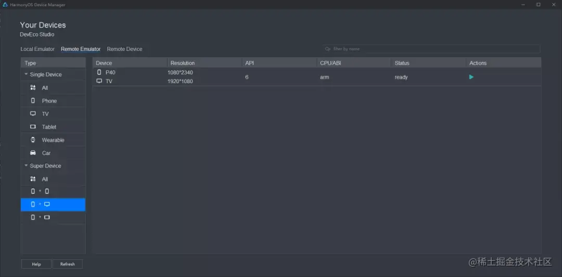Click the 1920*1080 resolution value
562x277 pixels.
pyautogui.click(x=180, y=81)
